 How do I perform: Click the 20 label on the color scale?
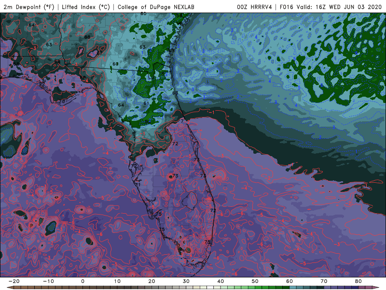click(x=152, y=281)
